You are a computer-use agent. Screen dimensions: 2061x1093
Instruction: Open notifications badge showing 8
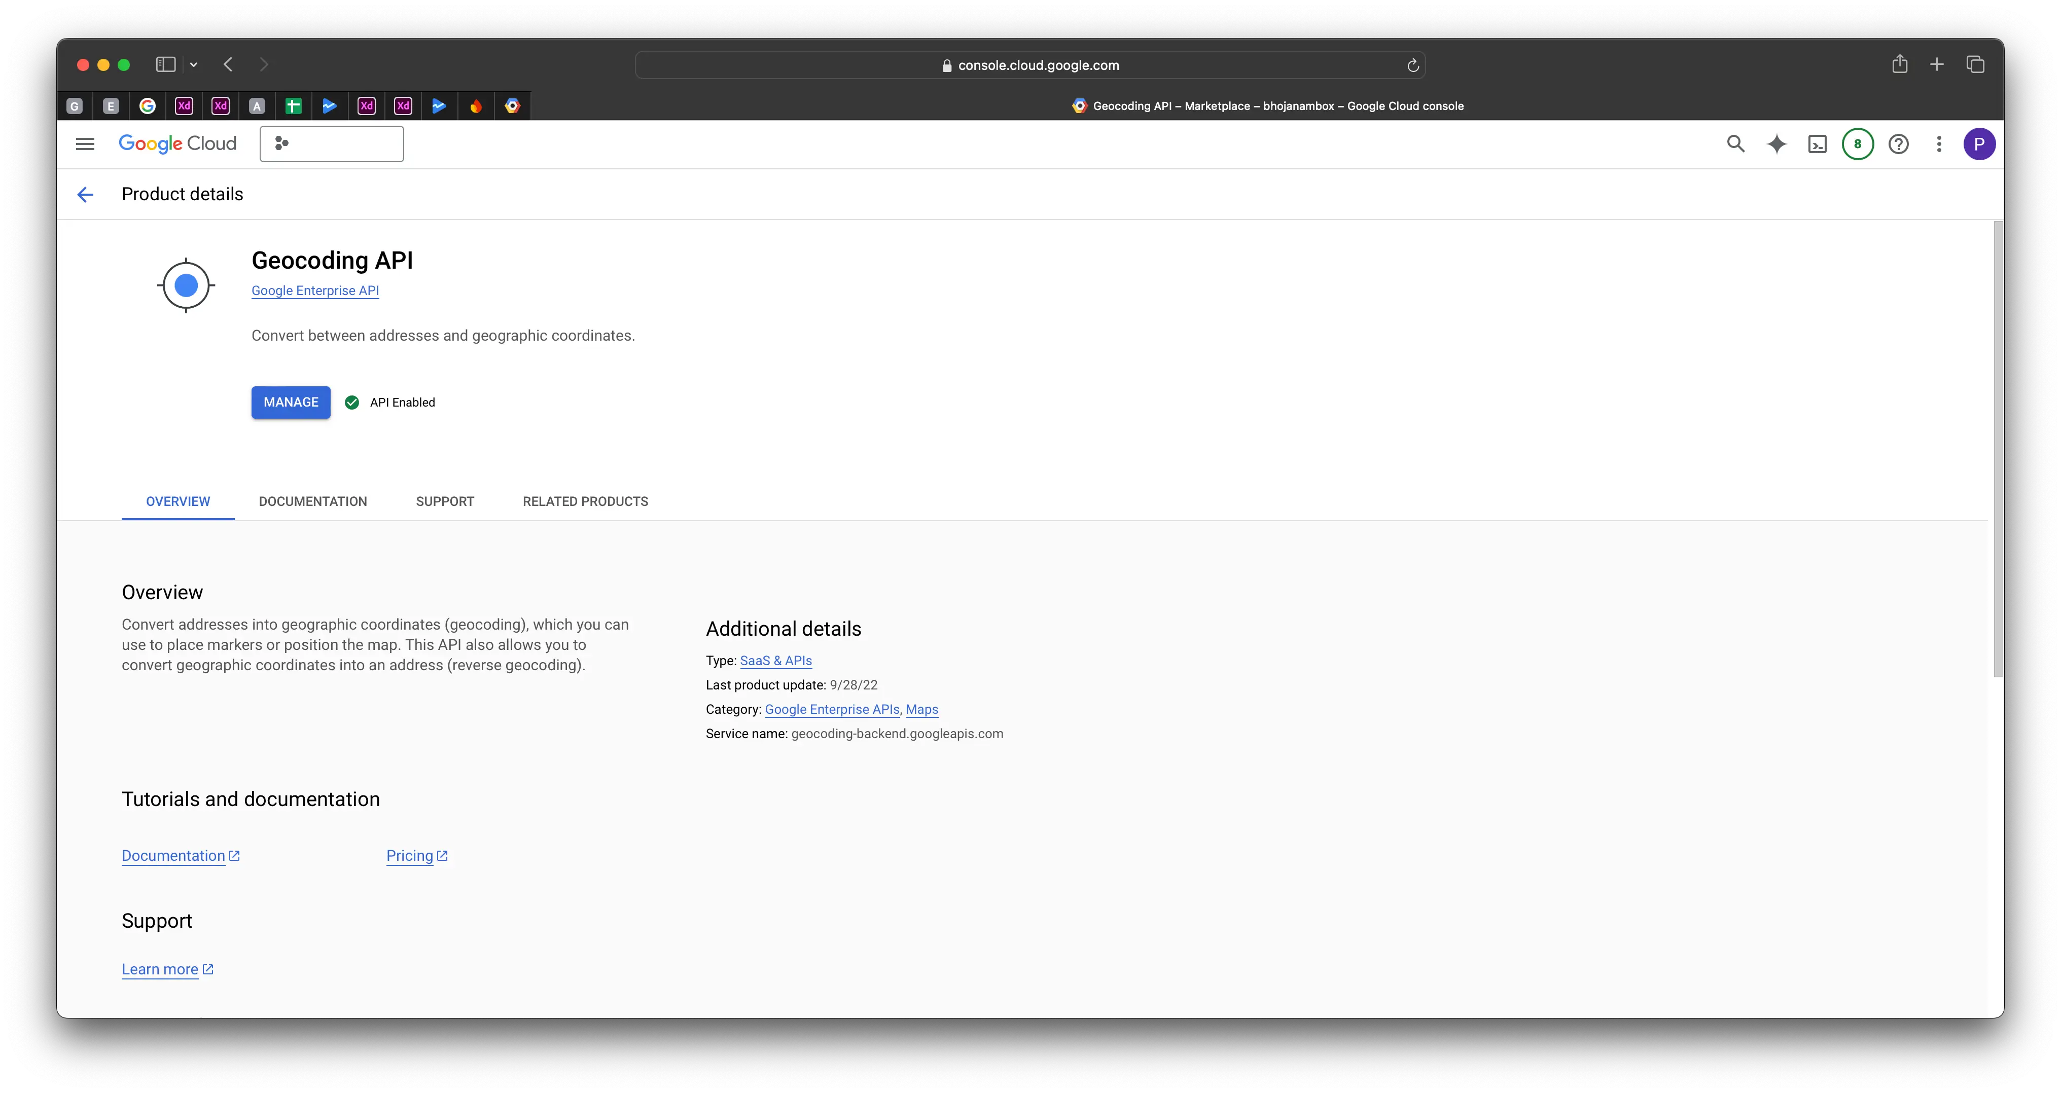[x=1858, y=144]
